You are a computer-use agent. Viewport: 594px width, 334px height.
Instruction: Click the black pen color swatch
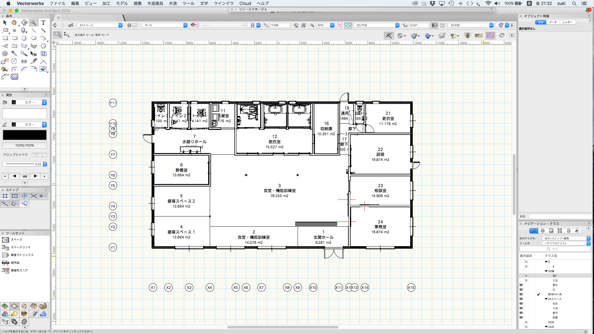pyautogui.click(x=25, y=135)
